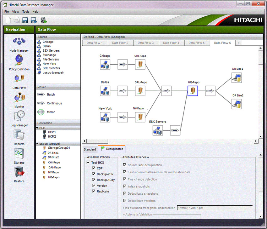Click the Open/copy documents toolbar icon
Image resolution: width=267 pixels, height=229 pixels.
pyautogui.click(x=17, y=20)
